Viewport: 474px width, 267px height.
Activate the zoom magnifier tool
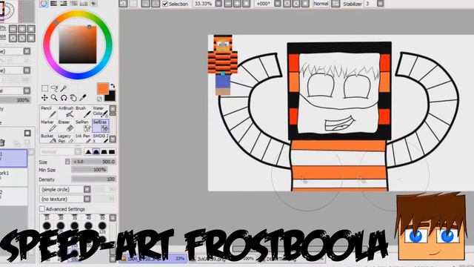[x=54, y=98]
